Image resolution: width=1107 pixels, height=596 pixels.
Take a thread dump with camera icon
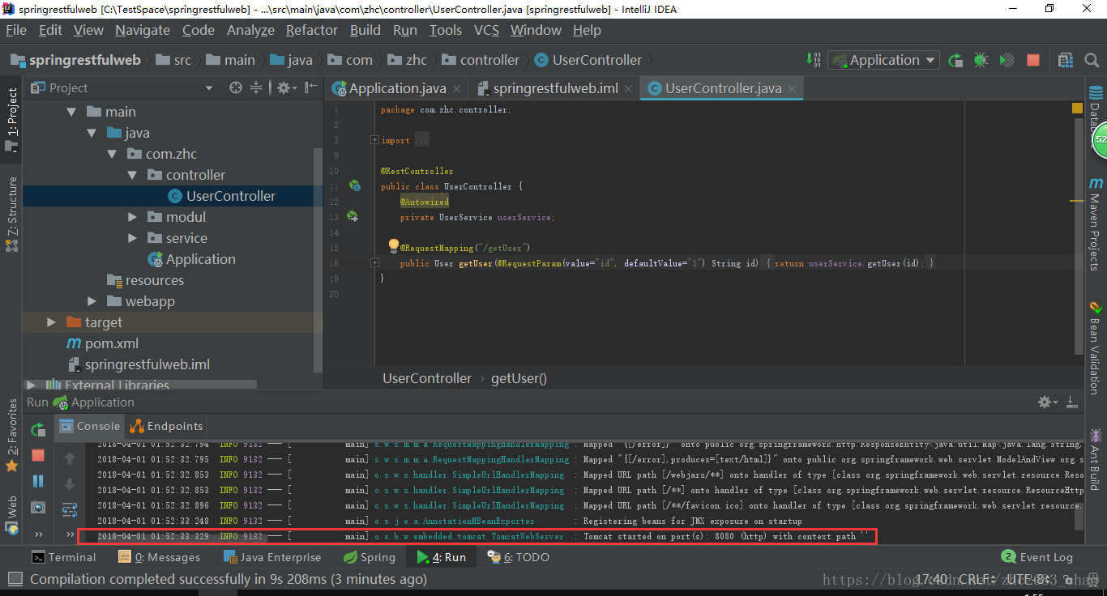click(x=38, y=507)
